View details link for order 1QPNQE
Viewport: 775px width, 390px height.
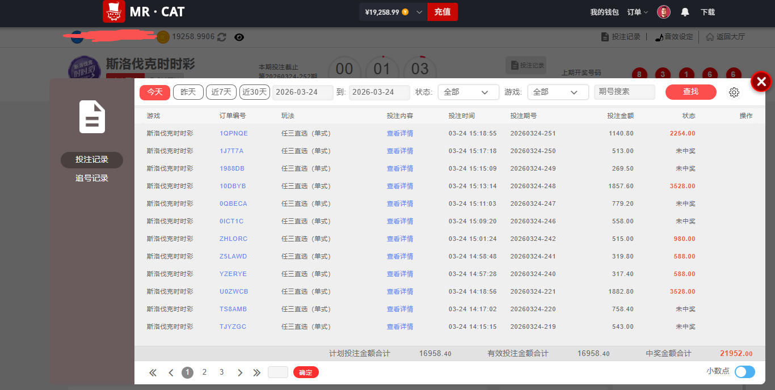[x=400, y=134]
